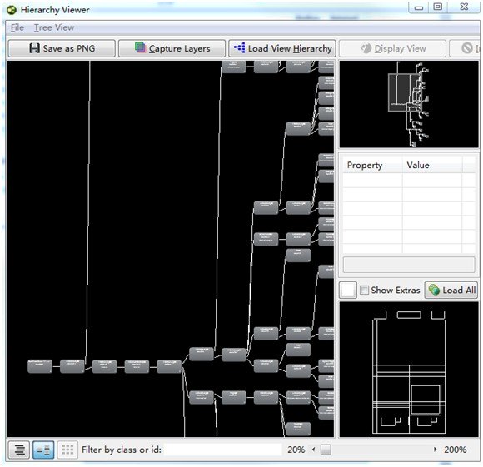This screenshot has width=483, height=467.
Task: Select the grid layout view icon
Action: click(67, 450)
